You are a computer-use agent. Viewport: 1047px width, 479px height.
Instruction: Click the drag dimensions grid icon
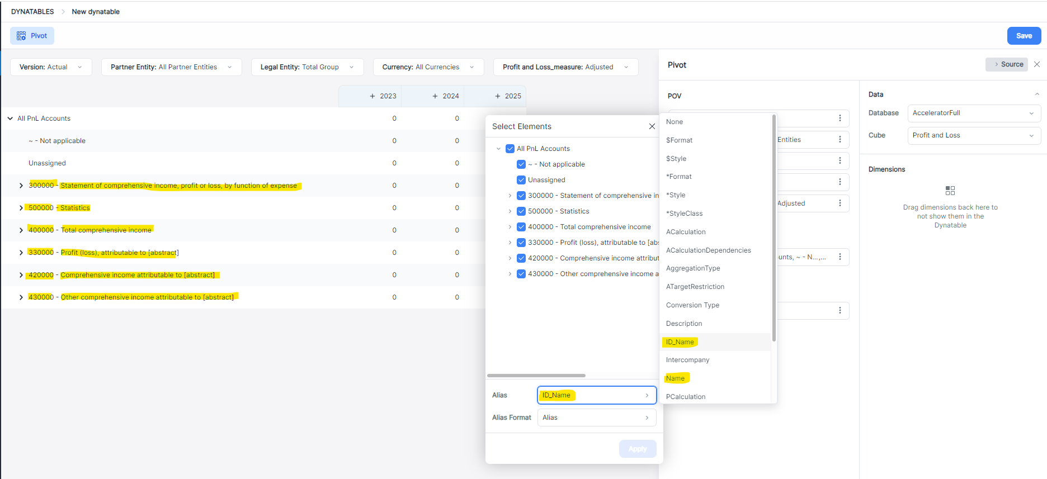[x=950, y=191]
